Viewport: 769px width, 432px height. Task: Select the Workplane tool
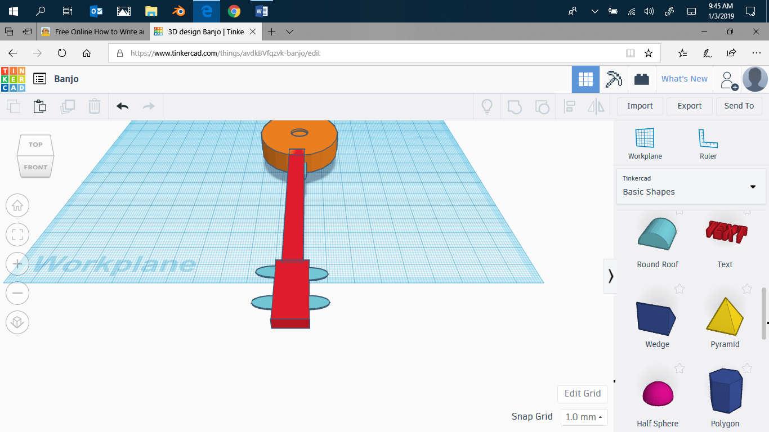click(645, 144)
